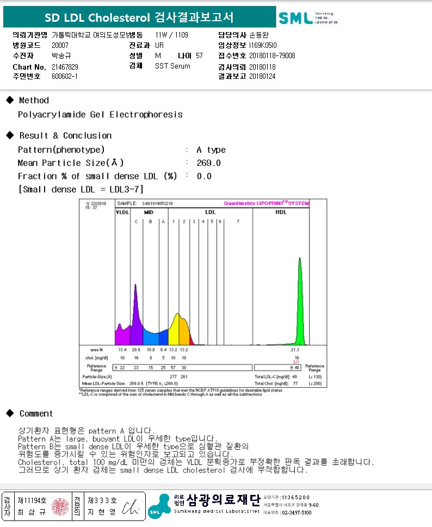432x527 pixels.
Task: Select the small dense LDL fraction value 0.0
Action: tap(204, 176)
